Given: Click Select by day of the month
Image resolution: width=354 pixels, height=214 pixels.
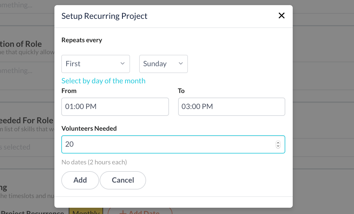Looking at the screenshot, I should tap(103, 81).
